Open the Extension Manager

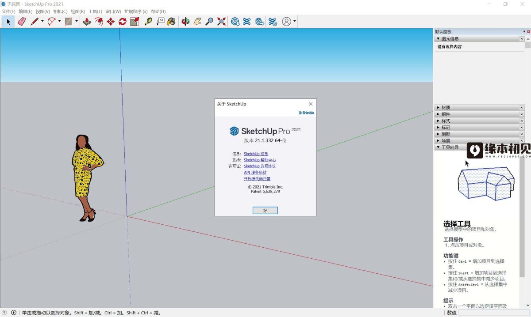coord(273,21)
